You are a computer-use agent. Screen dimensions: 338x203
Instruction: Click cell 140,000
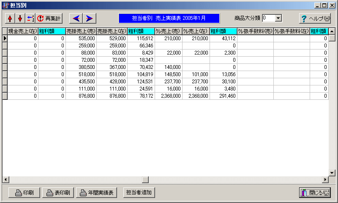169,67
